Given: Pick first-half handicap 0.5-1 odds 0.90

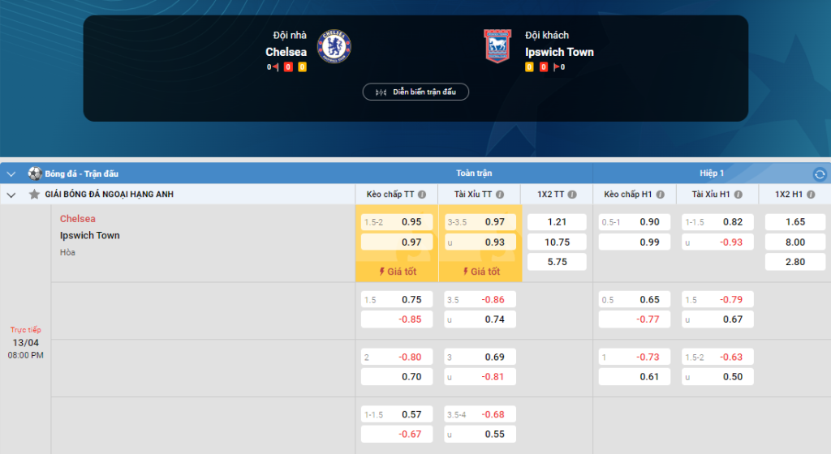Looking at the screenshot, I should click(x=635, y=222).
